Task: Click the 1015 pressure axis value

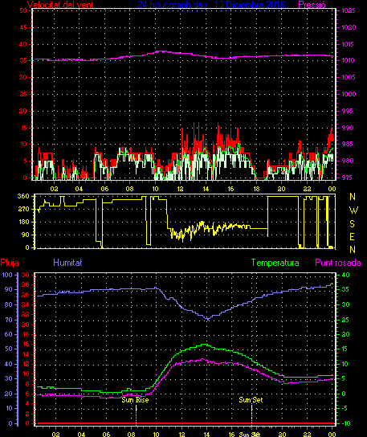Action: pyautogui.click(x=349, y=44)
